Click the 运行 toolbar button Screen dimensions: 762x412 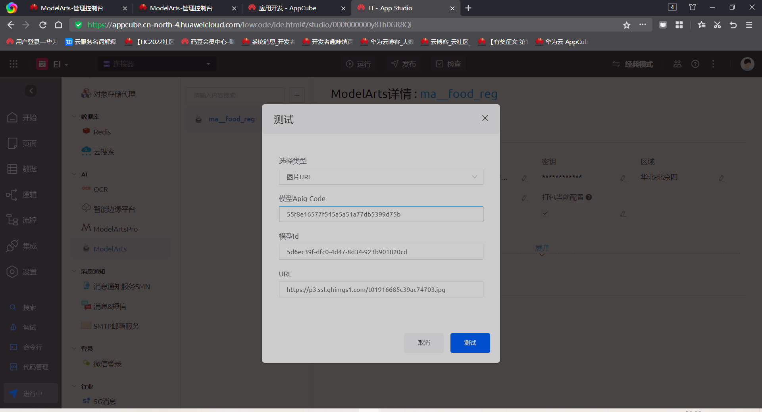click(358, 64)
